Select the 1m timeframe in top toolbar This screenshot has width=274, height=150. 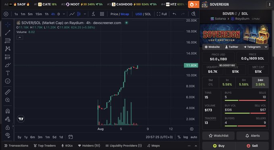click(23, 14)
